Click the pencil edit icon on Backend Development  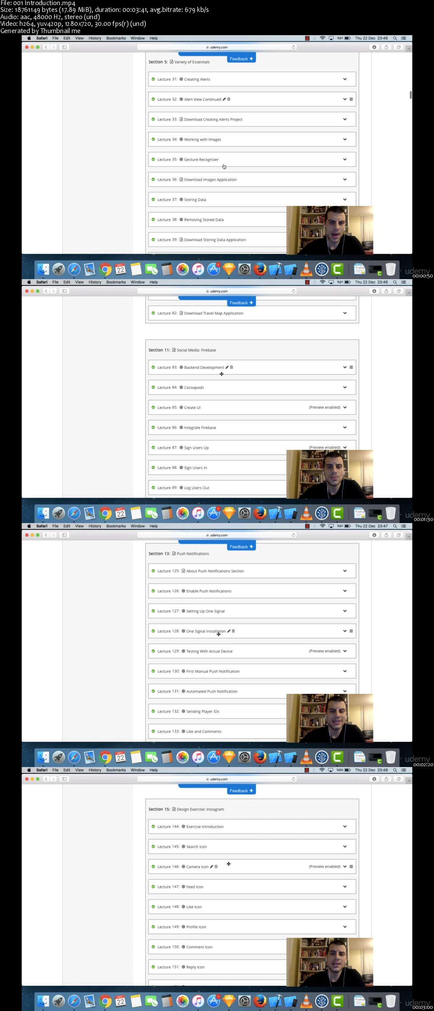[227, 367]
